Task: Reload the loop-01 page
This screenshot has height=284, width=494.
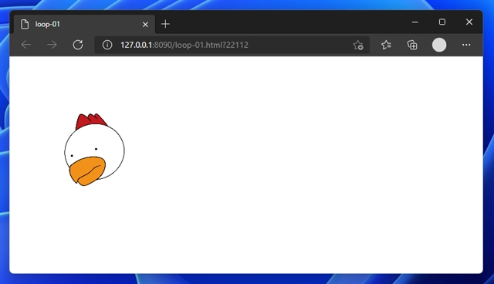Action: click(78, 45)
